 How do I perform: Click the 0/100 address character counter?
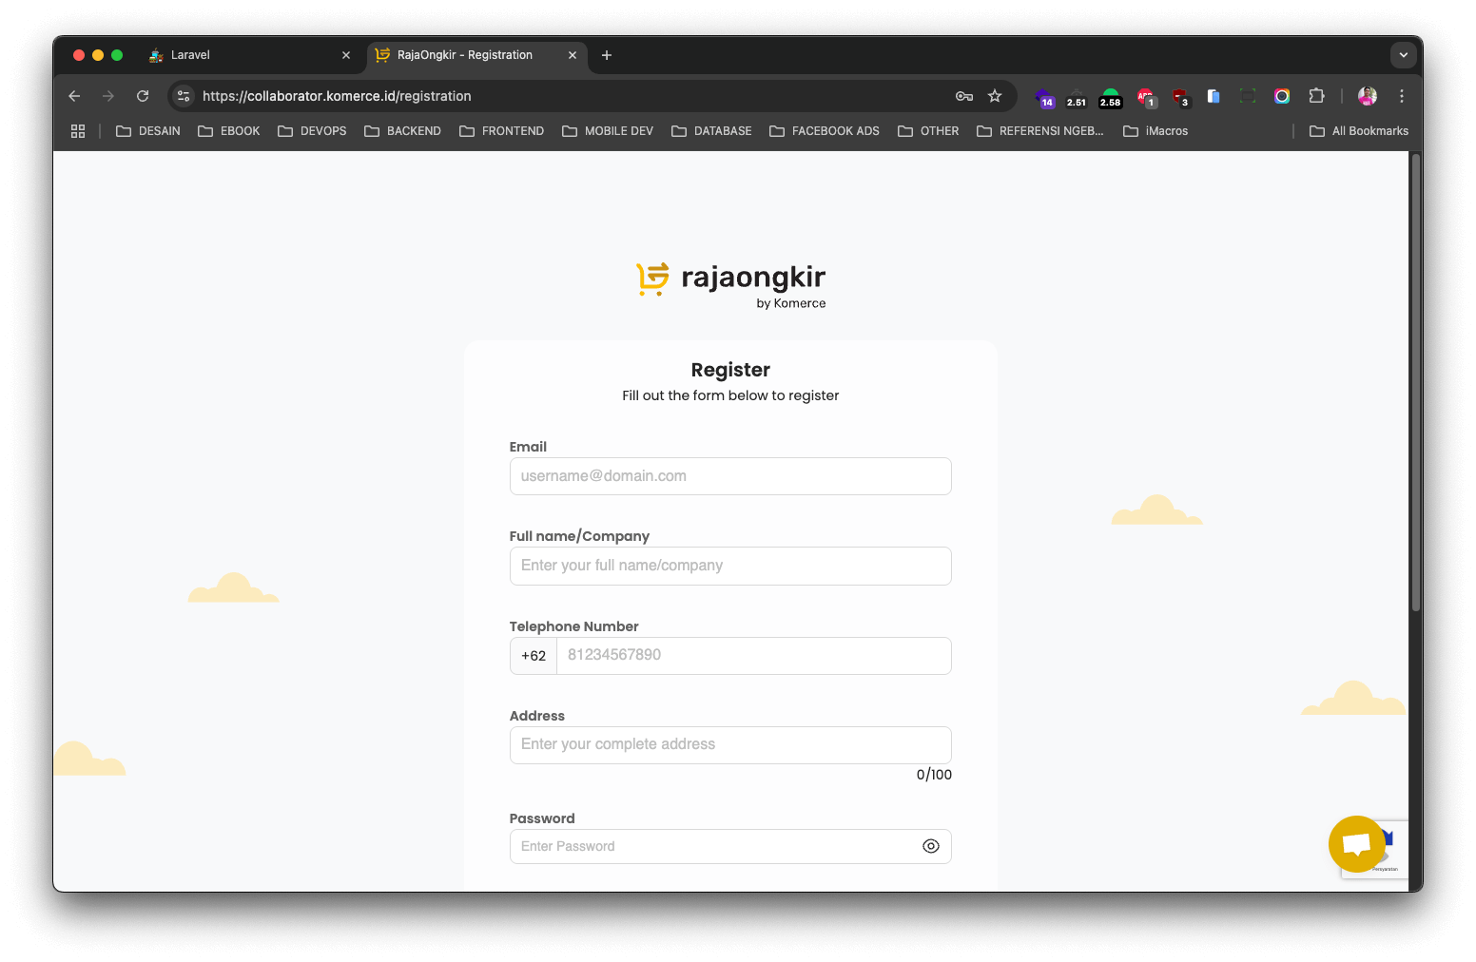coord(934,775)
